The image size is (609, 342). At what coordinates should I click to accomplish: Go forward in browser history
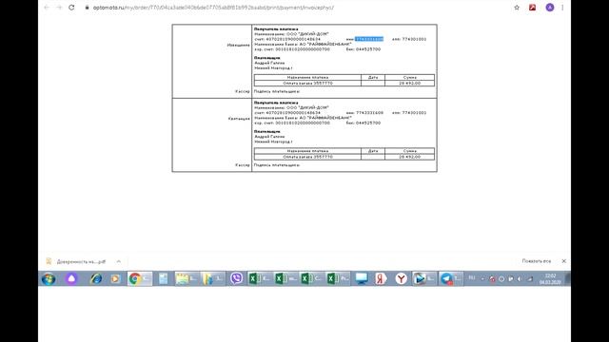click(59, 8)
